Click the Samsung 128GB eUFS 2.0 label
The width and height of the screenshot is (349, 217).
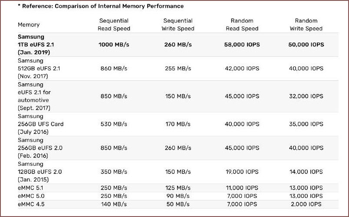tap(40, 171)
